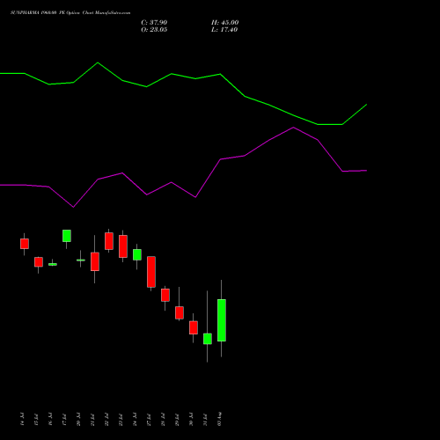The image size is (440, 440).
Task: Click the tall red candle above 27 Jul
Action: [x=151, y=272]
